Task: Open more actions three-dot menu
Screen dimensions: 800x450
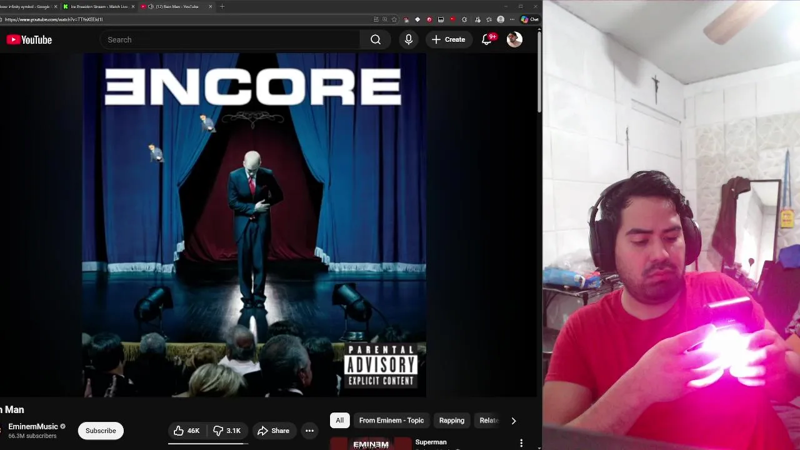Action: point(309,431)
